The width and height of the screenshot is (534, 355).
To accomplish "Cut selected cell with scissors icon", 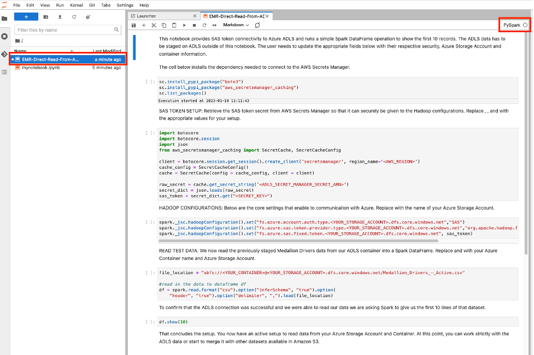I will tap(154, 25).
